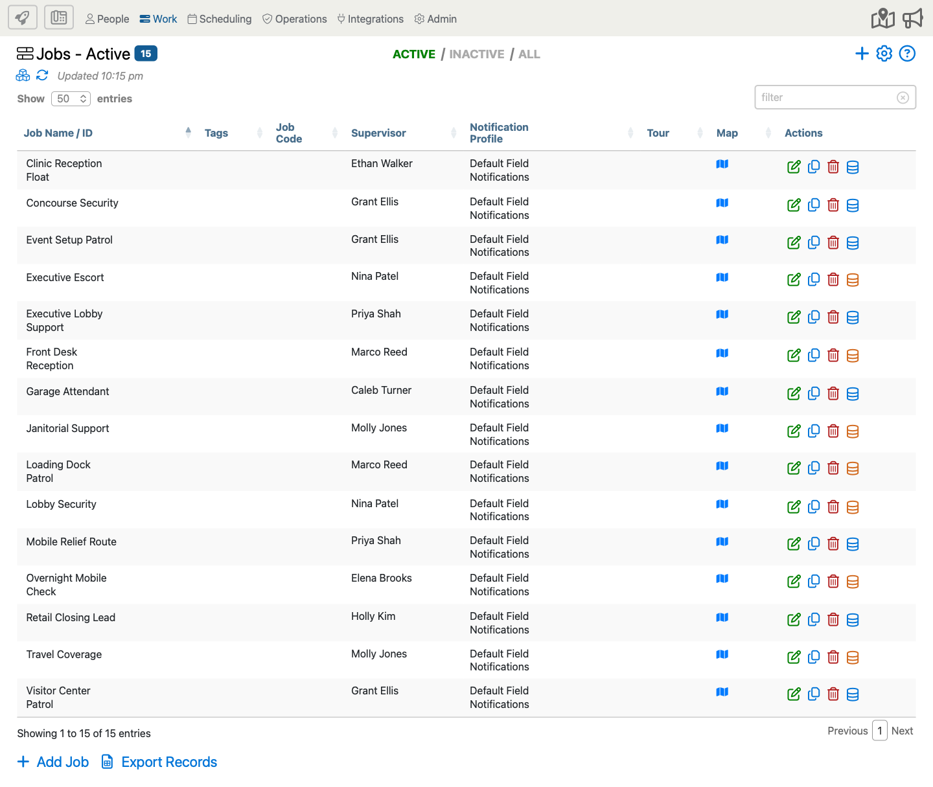Click supervisor Elena Brooks cell
This screenshot has width=933, height=787.
pos(381,578)
